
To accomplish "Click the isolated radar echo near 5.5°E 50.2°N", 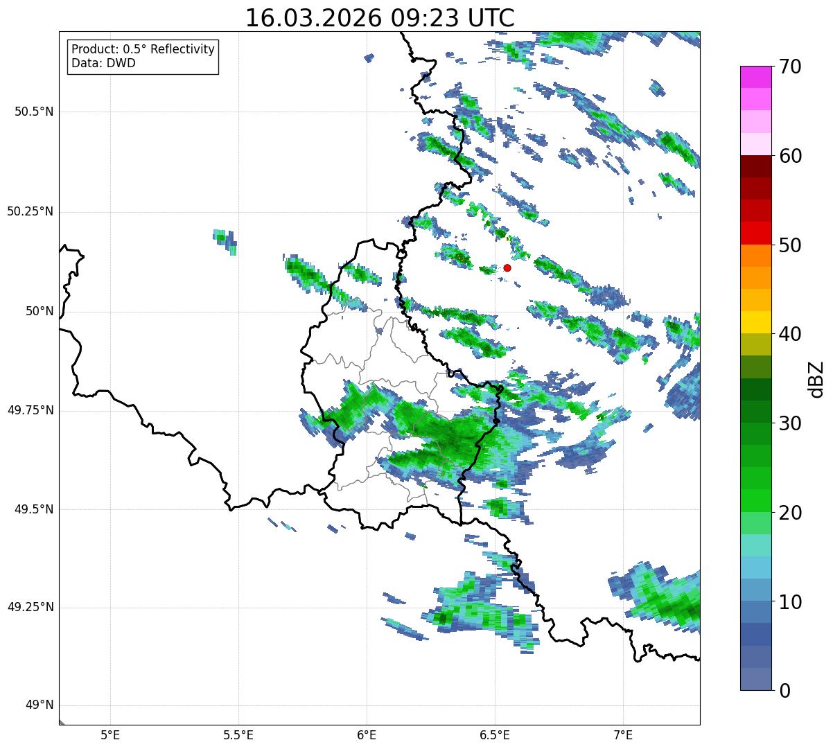I will [225, 241].
